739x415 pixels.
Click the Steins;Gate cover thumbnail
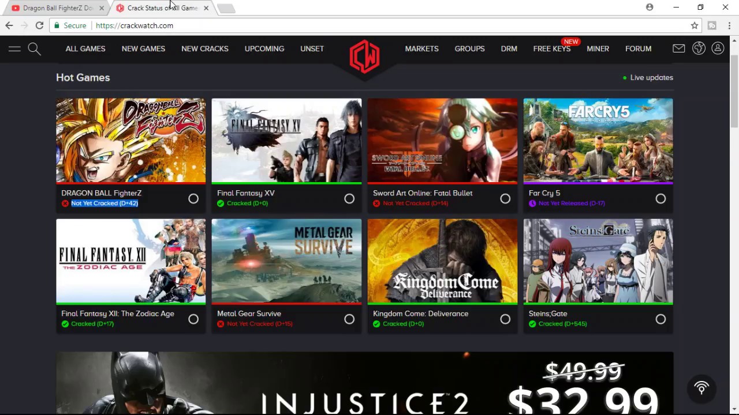(x=598, y=261)
